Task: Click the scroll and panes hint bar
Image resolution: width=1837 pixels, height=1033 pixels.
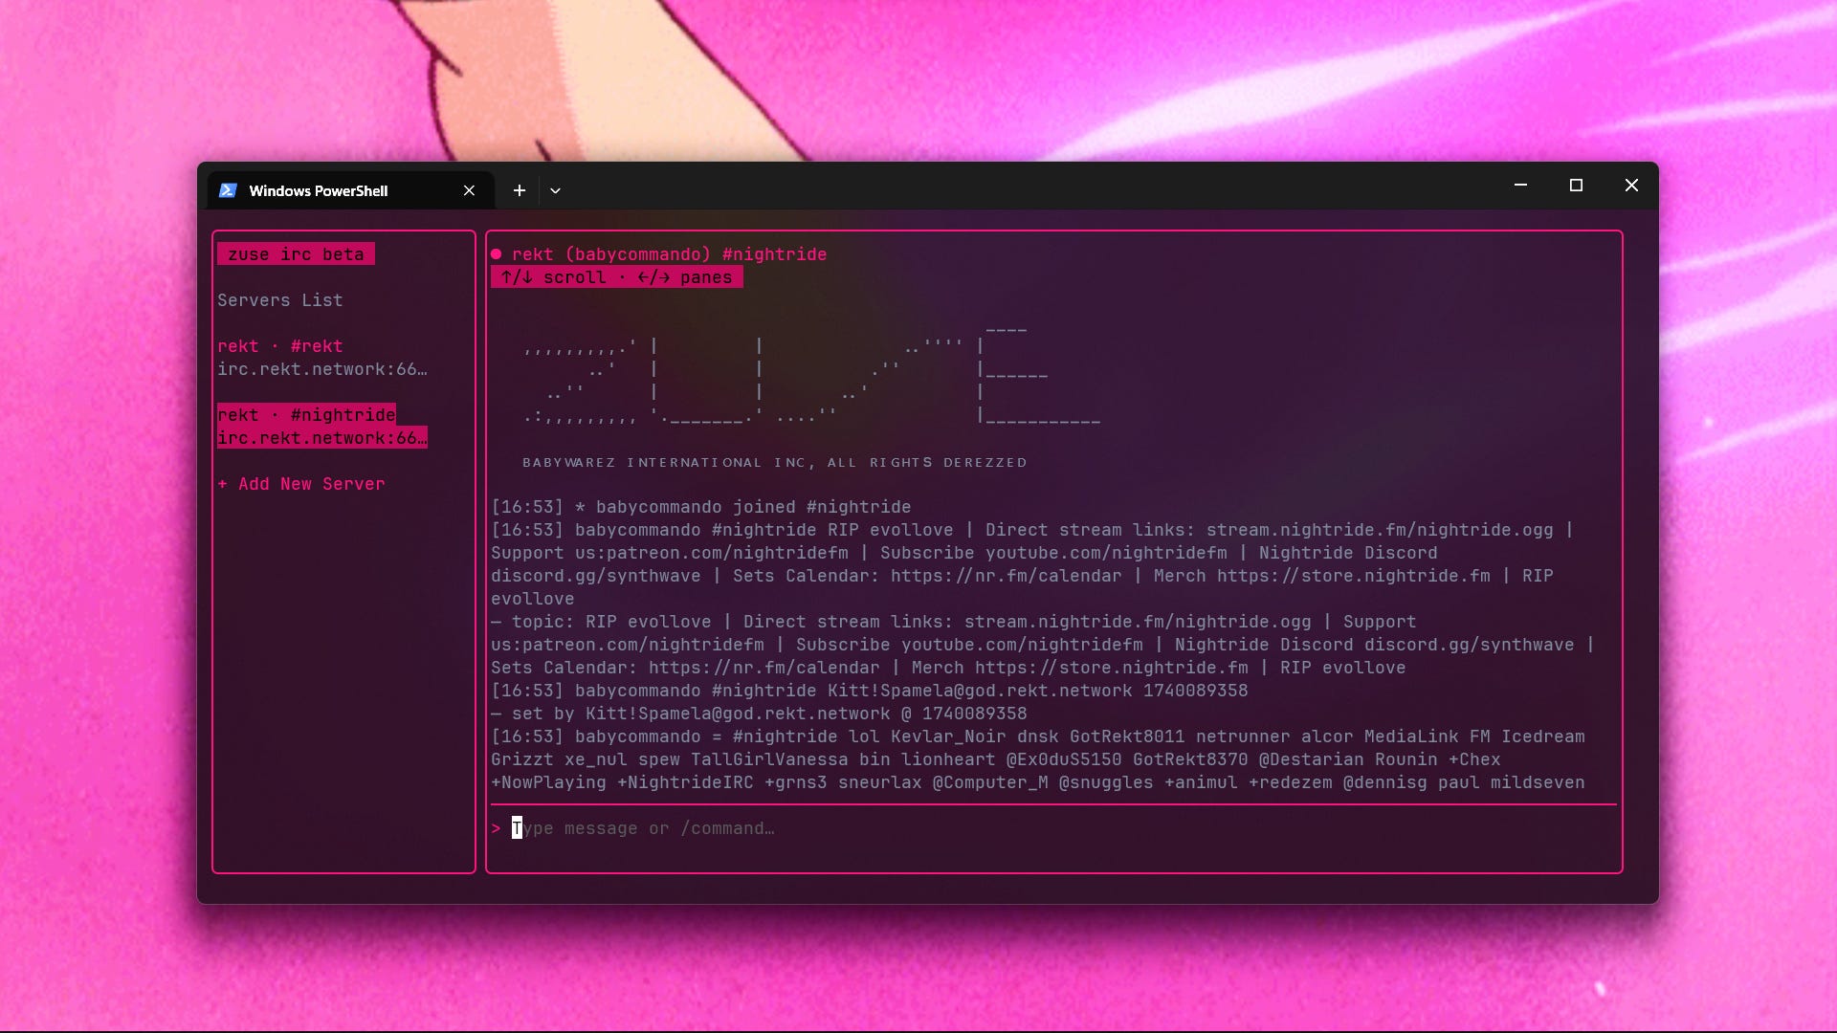Action: click(616, 277)
